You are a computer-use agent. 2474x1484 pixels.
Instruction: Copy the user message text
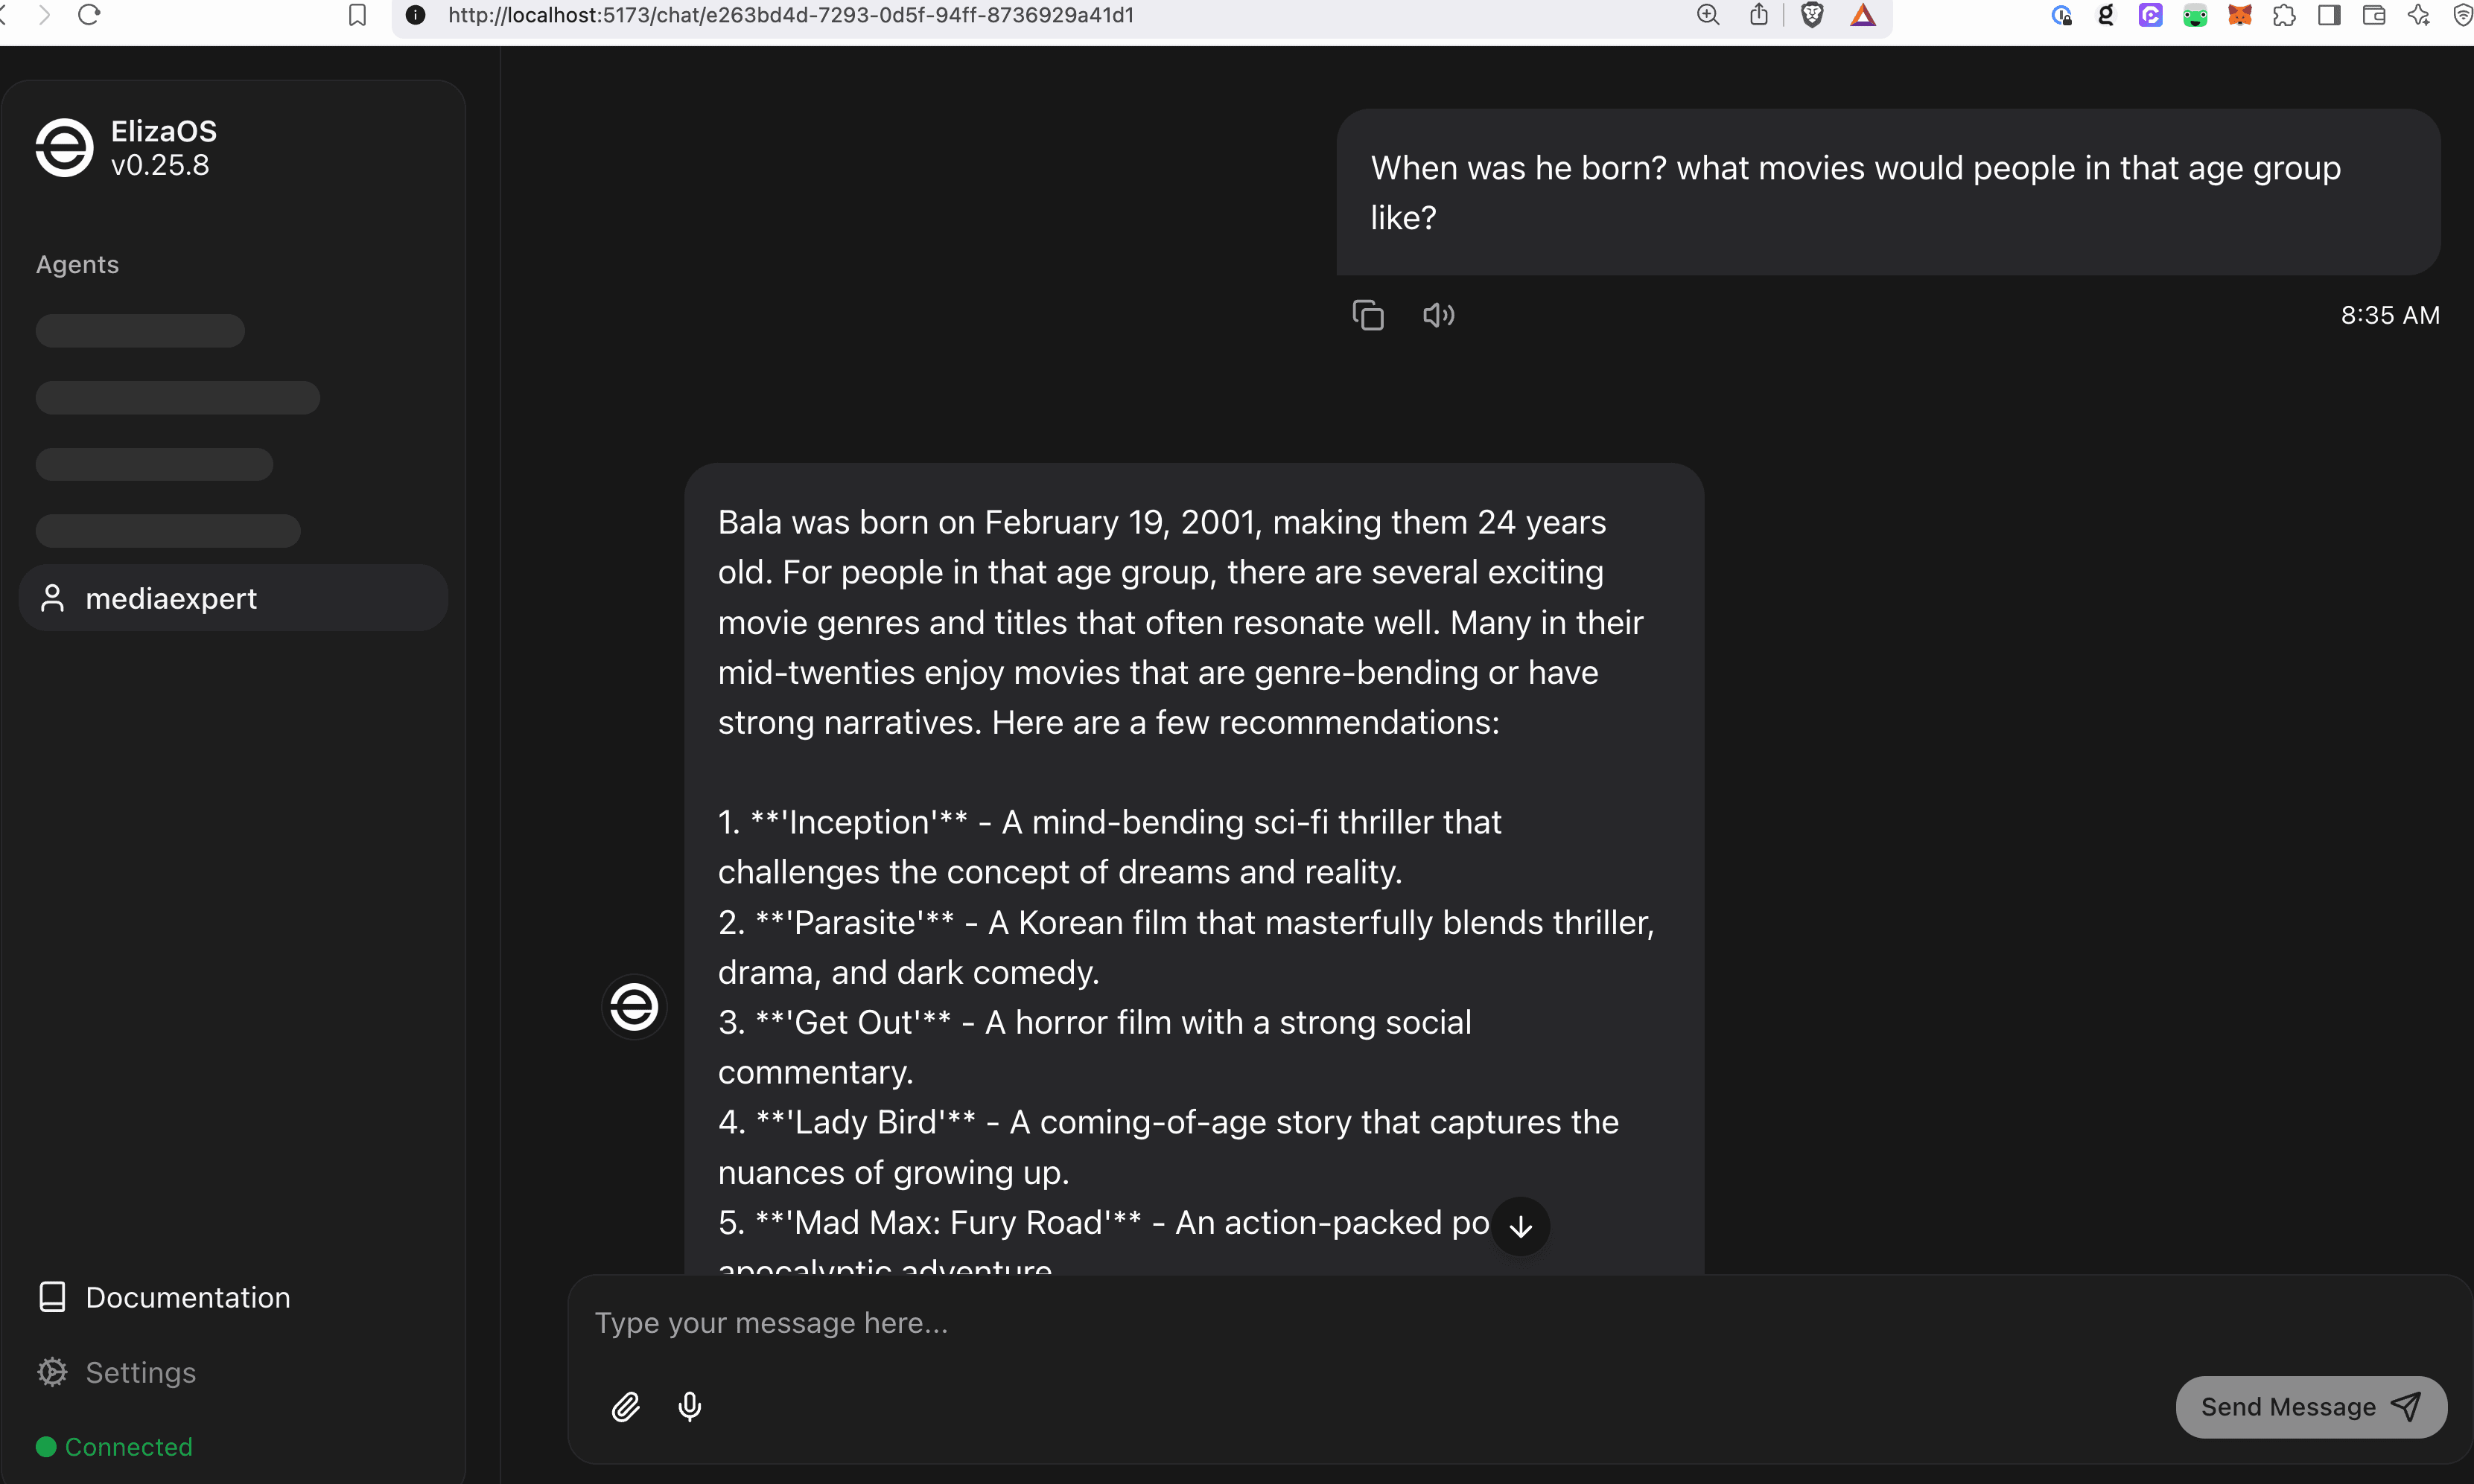1367,315
